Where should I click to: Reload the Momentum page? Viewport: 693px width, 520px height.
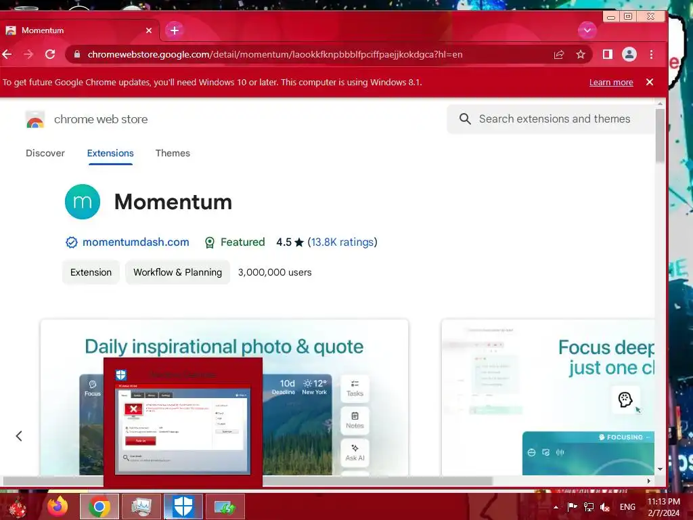tap(50, 54)
